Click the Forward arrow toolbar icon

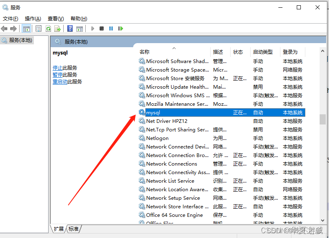[x=13, y=28]
